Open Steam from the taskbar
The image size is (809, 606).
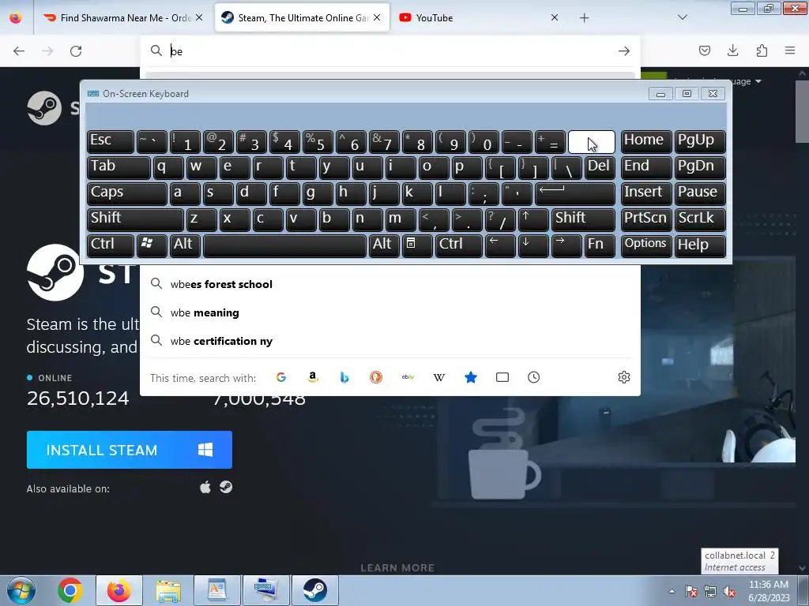tap(315, 590)
